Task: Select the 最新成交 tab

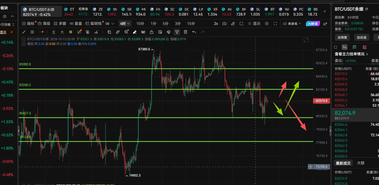Action: pyautogui.click(x=343, y=163)
